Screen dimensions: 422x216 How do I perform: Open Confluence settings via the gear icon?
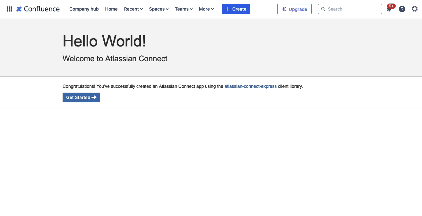[x=415, y=9]
